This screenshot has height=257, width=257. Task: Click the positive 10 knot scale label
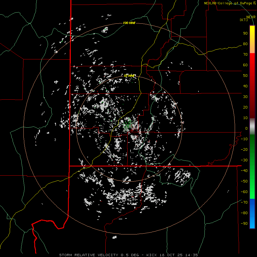245,118
